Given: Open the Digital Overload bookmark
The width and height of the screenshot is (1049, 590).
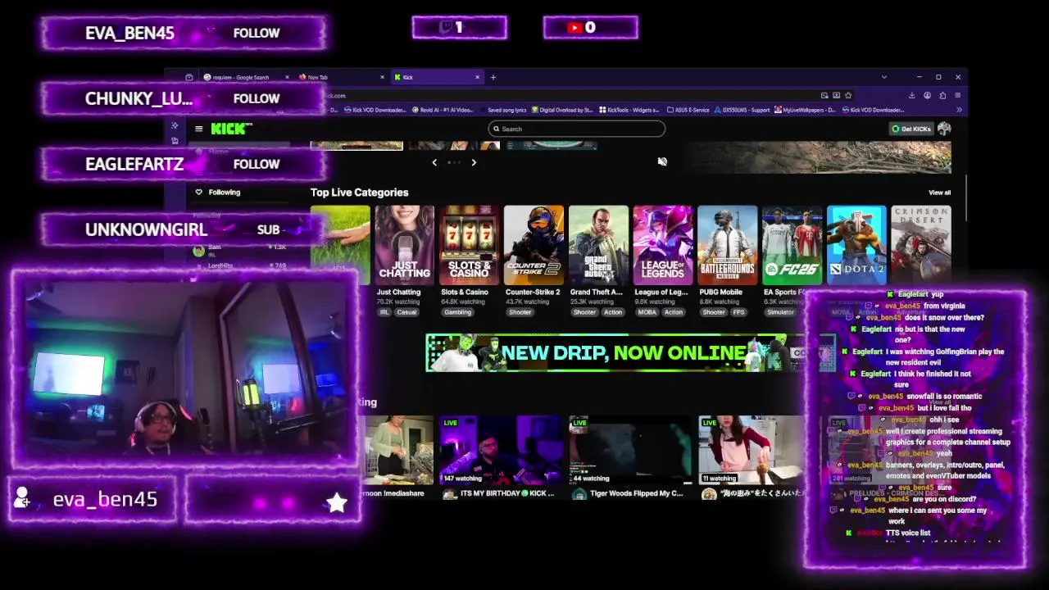Looking at the screenshot, I should point(562,110).
